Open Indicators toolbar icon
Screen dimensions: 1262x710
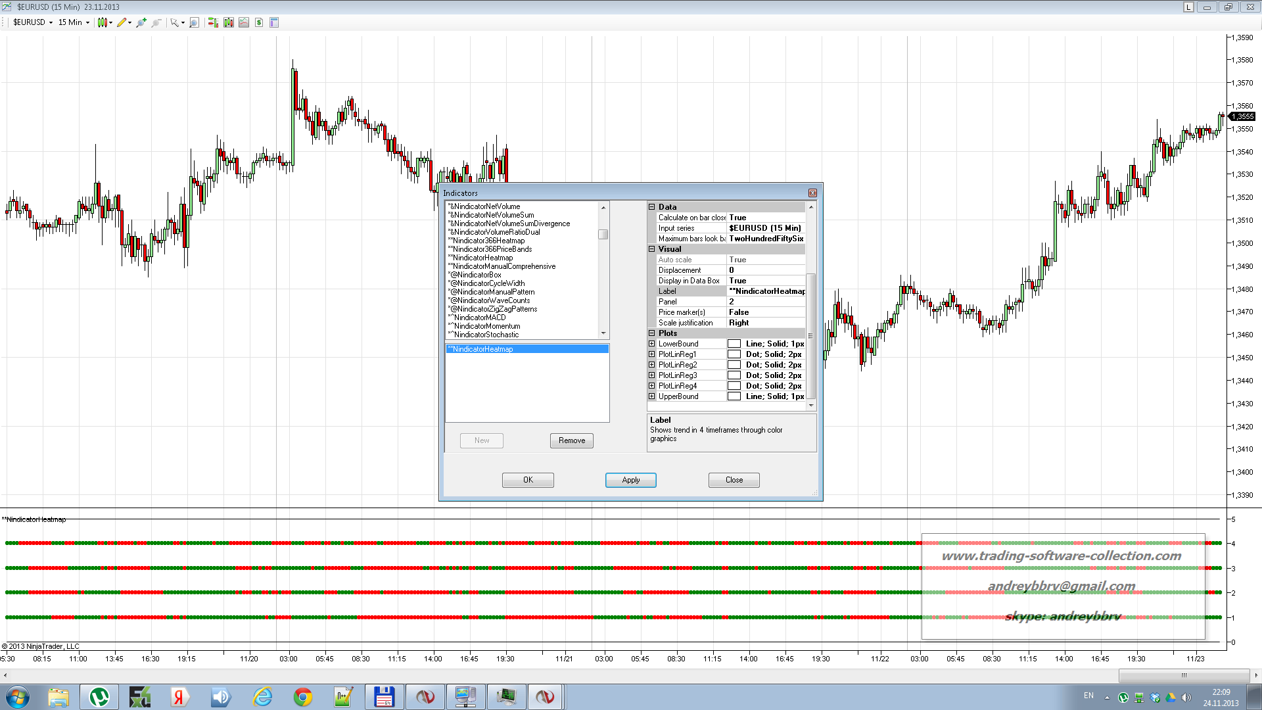244,22
